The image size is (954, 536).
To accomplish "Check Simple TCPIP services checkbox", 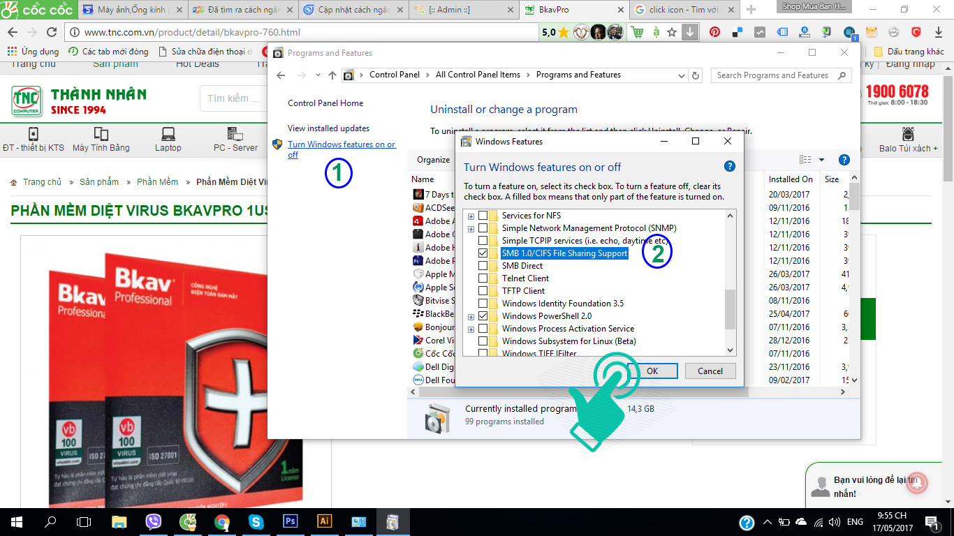I will click(483, 241).
